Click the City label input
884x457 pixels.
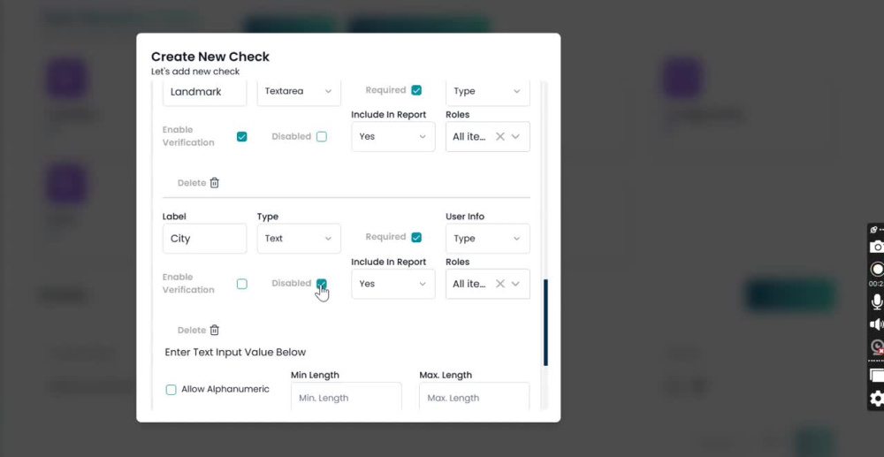(x=205, y=239)
